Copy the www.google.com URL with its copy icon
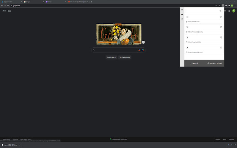 [x=187, y=32]
